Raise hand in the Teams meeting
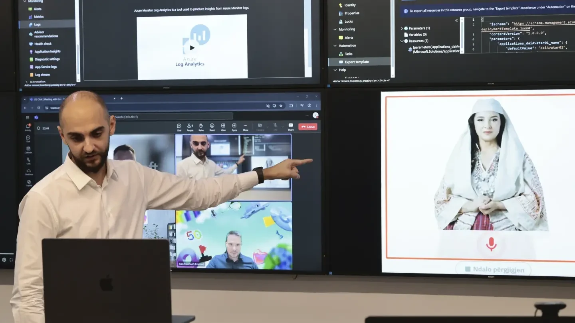The width and height of the screenshot is (575, 323). coord(201,127)
